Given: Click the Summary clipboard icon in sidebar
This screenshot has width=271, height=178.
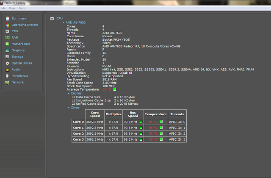Looking at the screenshot, I should pos(7,19).
